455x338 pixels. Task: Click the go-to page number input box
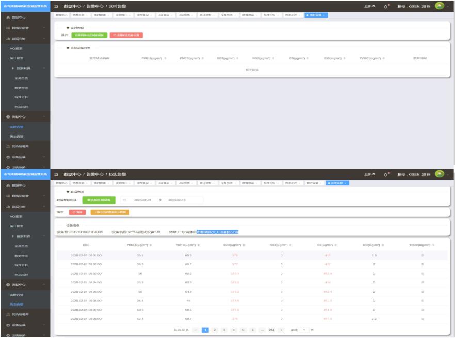pos(304,329)
